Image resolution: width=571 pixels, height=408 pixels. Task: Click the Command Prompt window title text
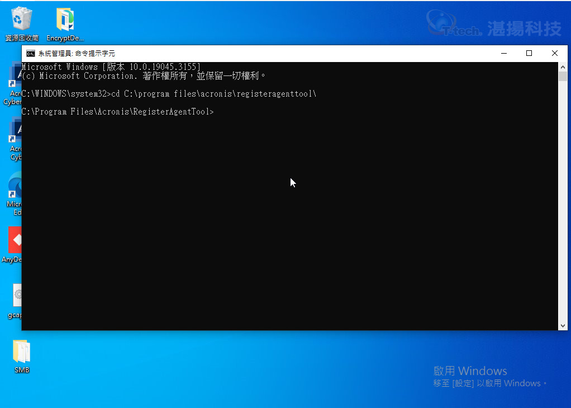[x=77, y=54]
